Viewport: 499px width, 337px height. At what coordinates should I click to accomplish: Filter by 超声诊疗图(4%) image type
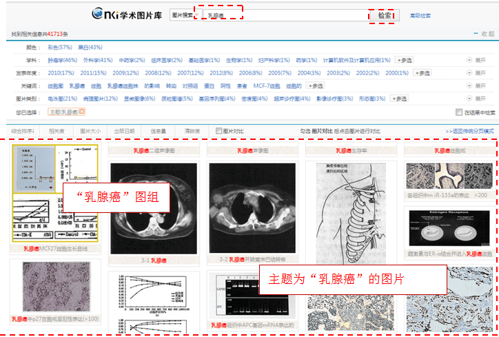pos(292,99)
